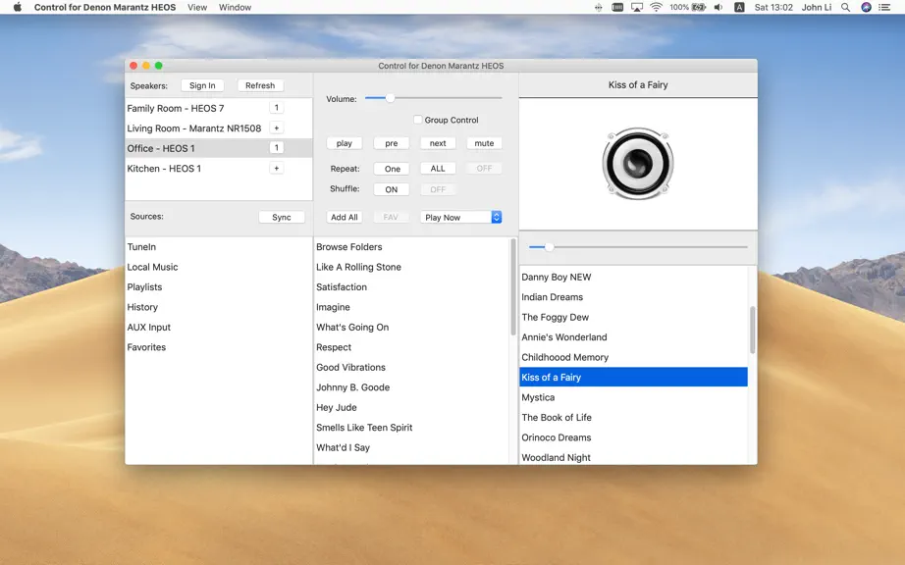Click the Add All button
Screen dimensions: 905x565
tap(344, 217)
